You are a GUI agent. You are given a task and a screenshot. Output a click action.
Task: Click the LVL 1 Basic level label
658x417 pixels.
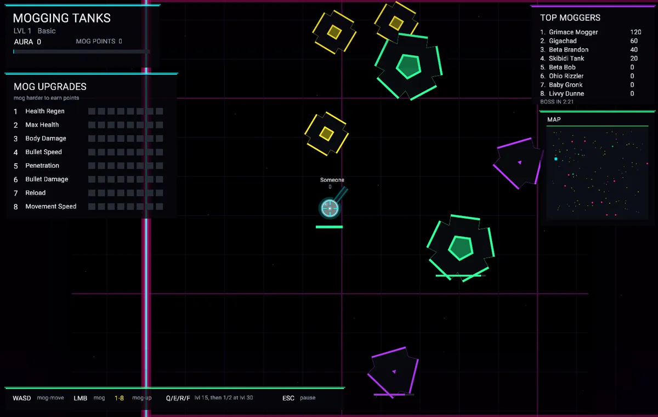coord(35,31)
